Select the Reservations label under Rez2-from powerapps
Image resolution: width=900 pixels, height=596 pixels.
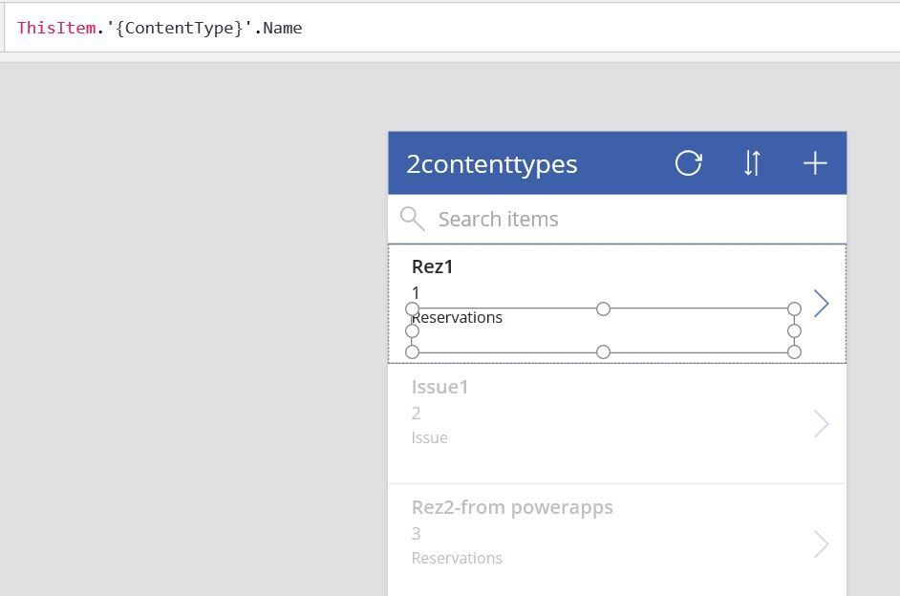(457, 558)
